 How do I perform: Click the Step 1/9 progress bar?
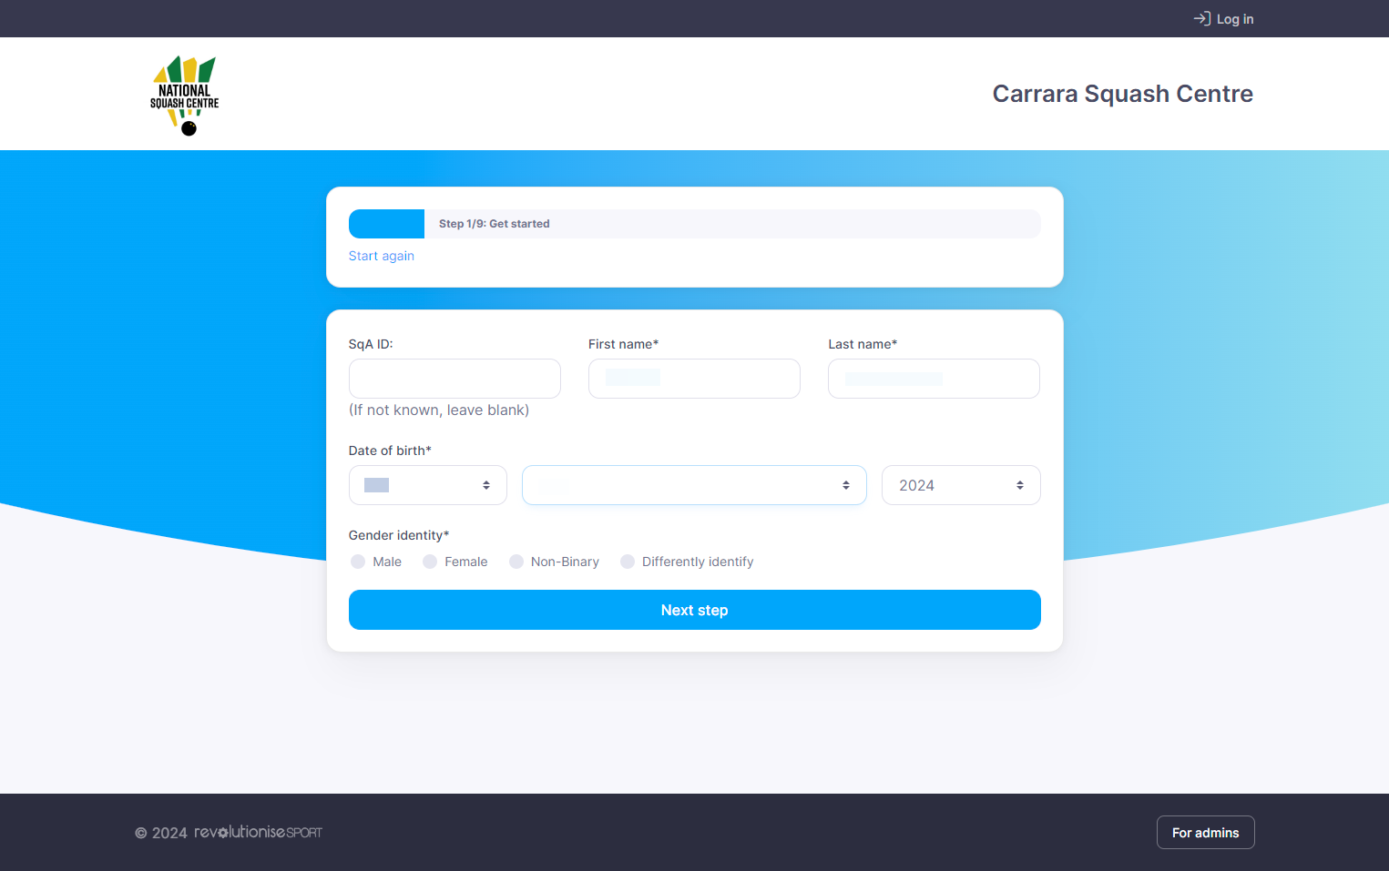coord(695,224)
